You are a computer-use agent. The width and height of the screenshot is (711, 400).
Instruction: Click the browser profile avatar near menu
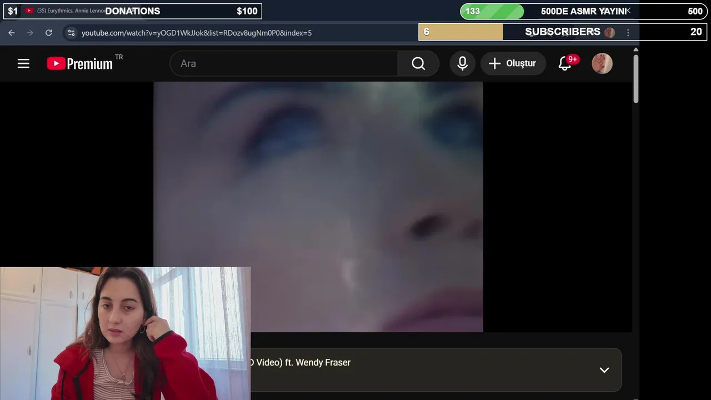coord(610,33)
